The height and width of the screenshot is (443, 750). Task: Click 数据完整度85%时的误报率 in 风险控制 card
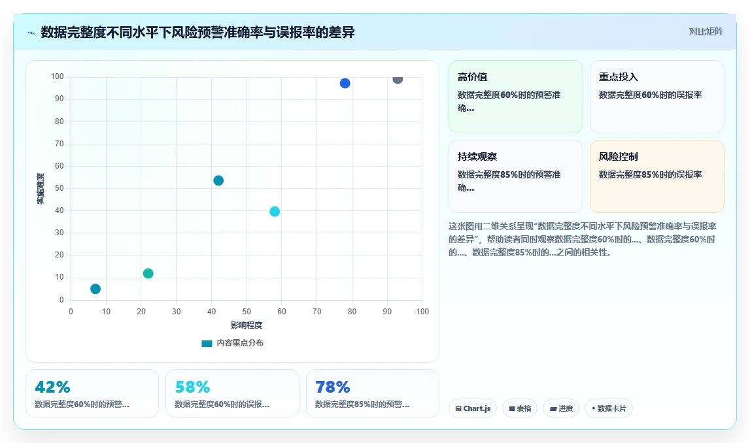coord(650,174)
